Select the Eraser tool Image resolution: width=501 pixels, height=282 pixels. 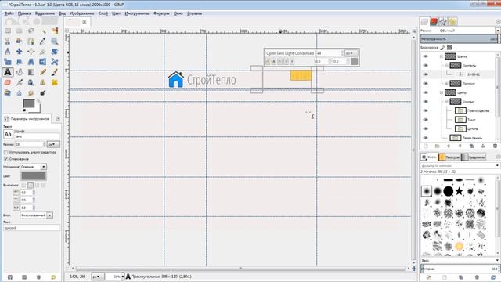[x=8, y=82]
